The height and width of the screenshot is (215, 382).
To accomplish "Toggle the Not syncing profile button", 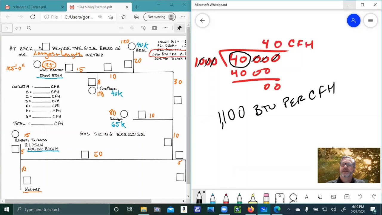I will (159, 17).
